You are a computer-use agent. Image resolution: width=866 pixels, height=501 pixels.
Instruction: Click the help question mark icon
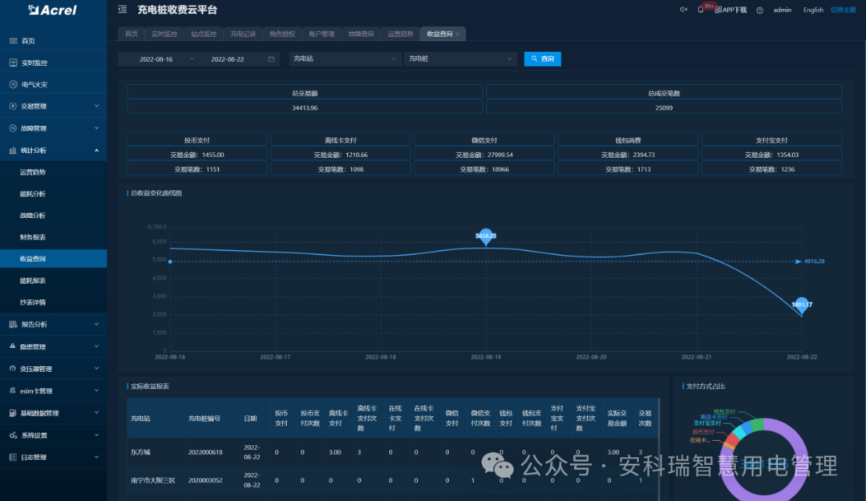coord(759,10)
